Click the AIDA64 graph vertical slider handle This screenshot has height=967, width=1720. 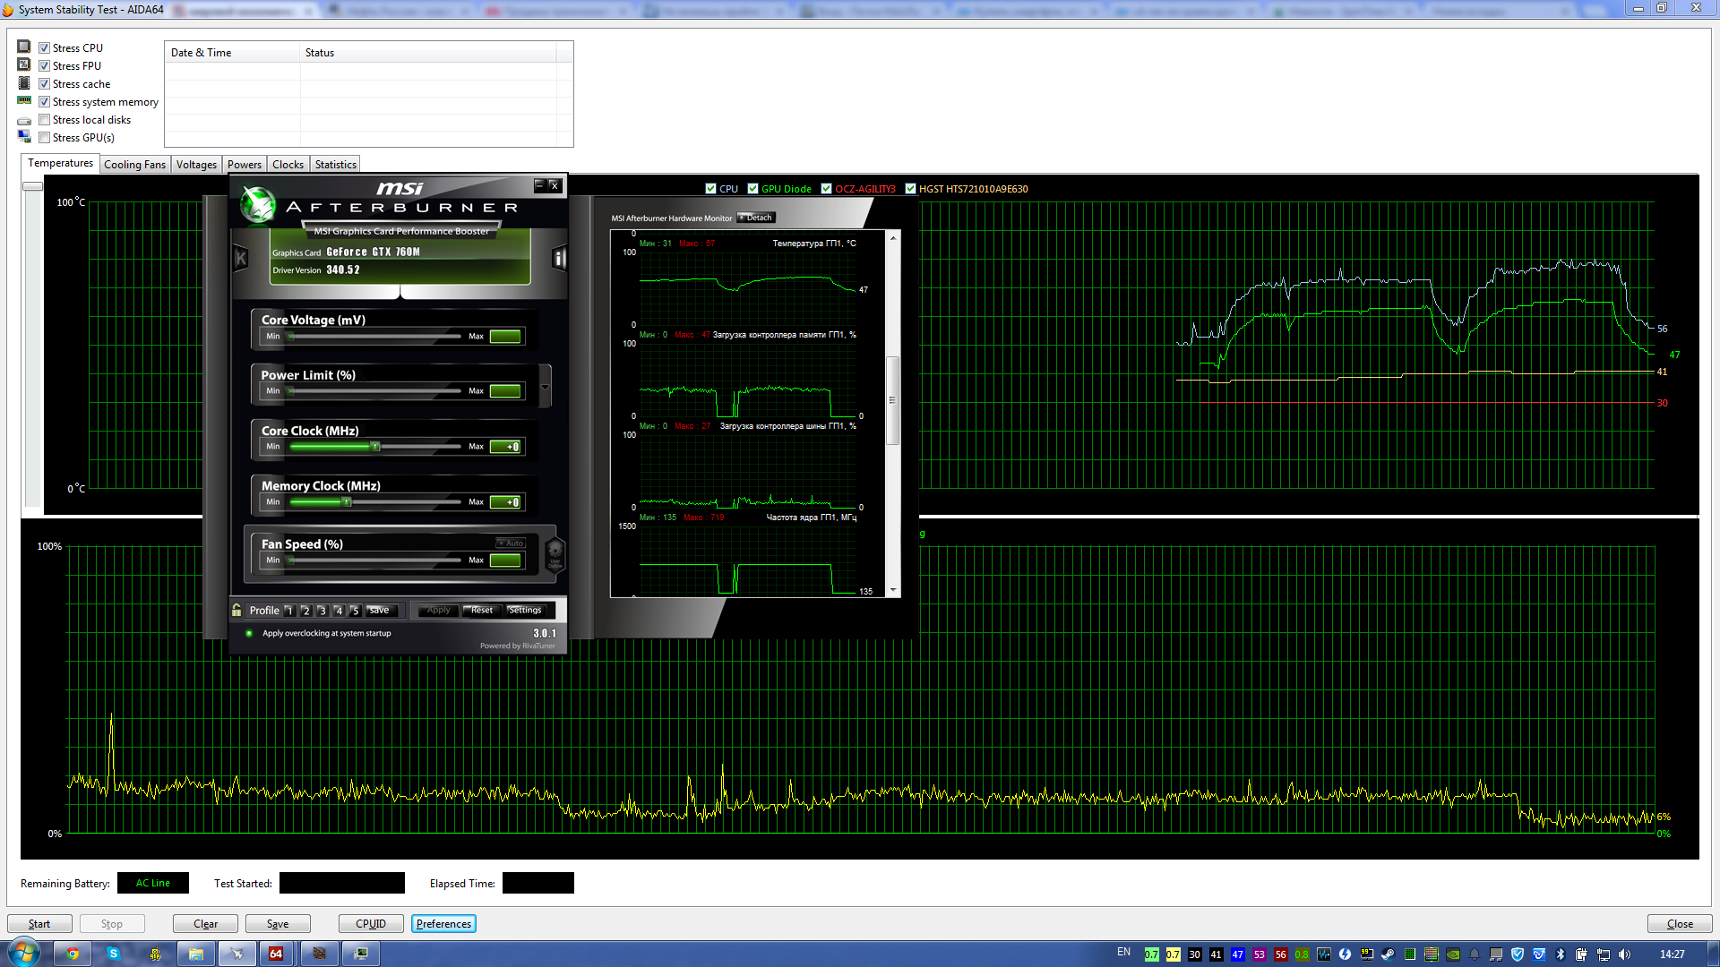[32, 186]
